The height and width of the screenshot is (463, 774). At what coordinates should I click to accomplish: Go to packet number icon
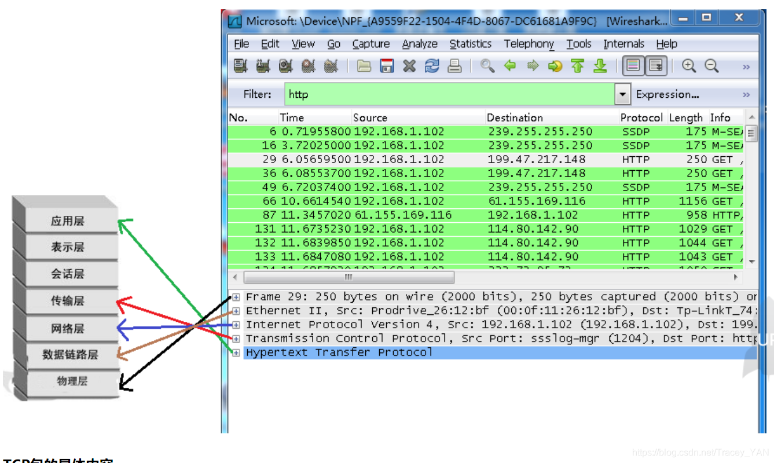555,66
